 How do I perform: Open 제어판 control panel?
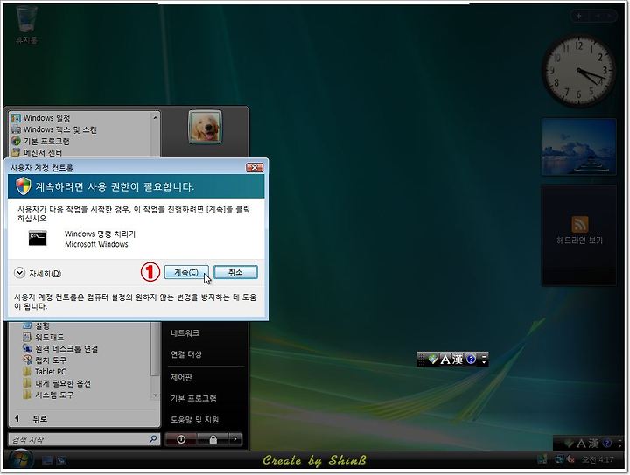click(x=181, y=377)
